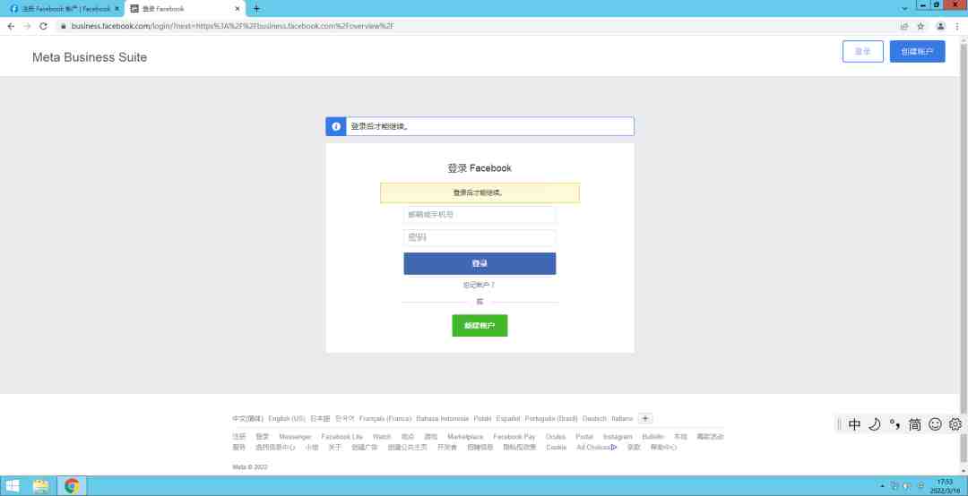Open the emoji smiley in IME toolbar

click(x=935, y=424)
